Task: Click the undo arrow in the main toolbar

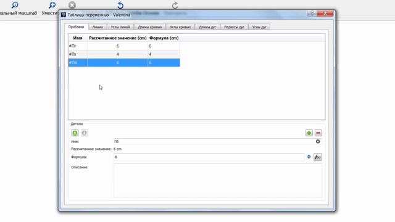Action: (x=120, y=5)
